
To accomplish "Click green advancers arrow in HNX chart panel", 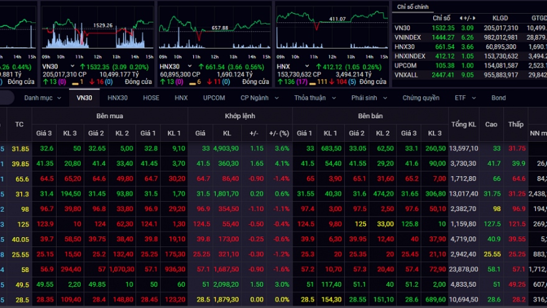I will click(280, 82).
